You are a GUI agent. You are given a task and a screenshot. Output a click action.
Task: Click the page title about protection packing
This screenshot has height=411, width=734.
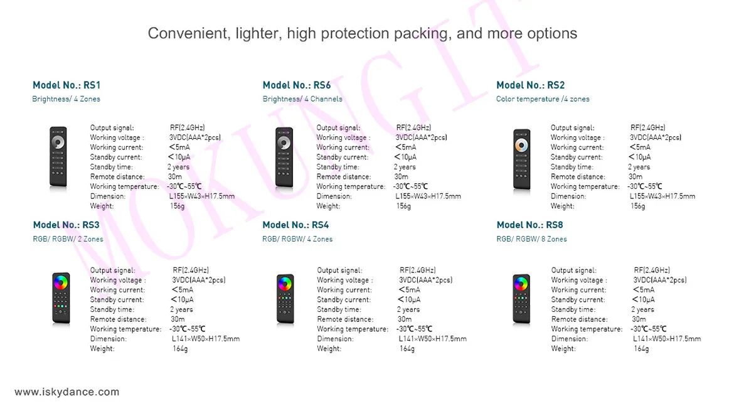pos(363,33)
